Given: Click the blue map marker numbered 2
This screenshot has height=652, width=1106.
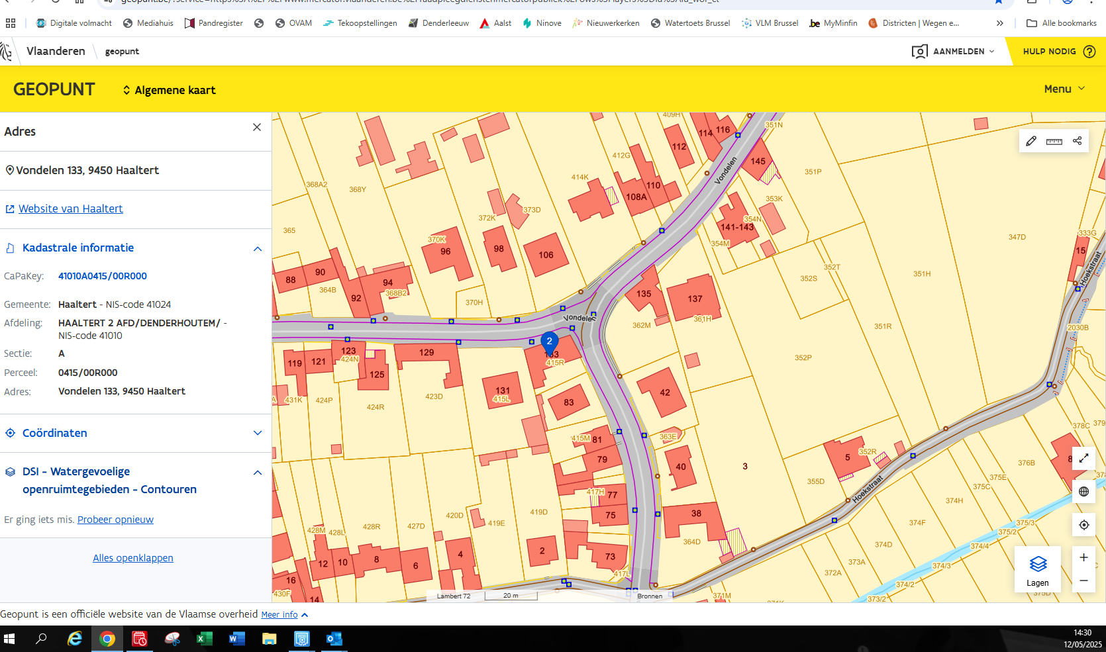Looking at the screenshot, I should tap(549, 342).
